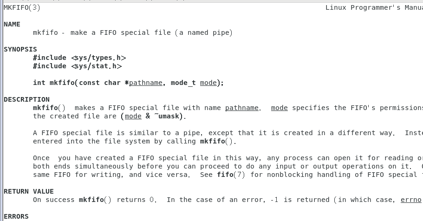Click bold mkfifo() after 'by calling'
The image size is (423, 221).
pyautogui.click(x=218, y=141)
